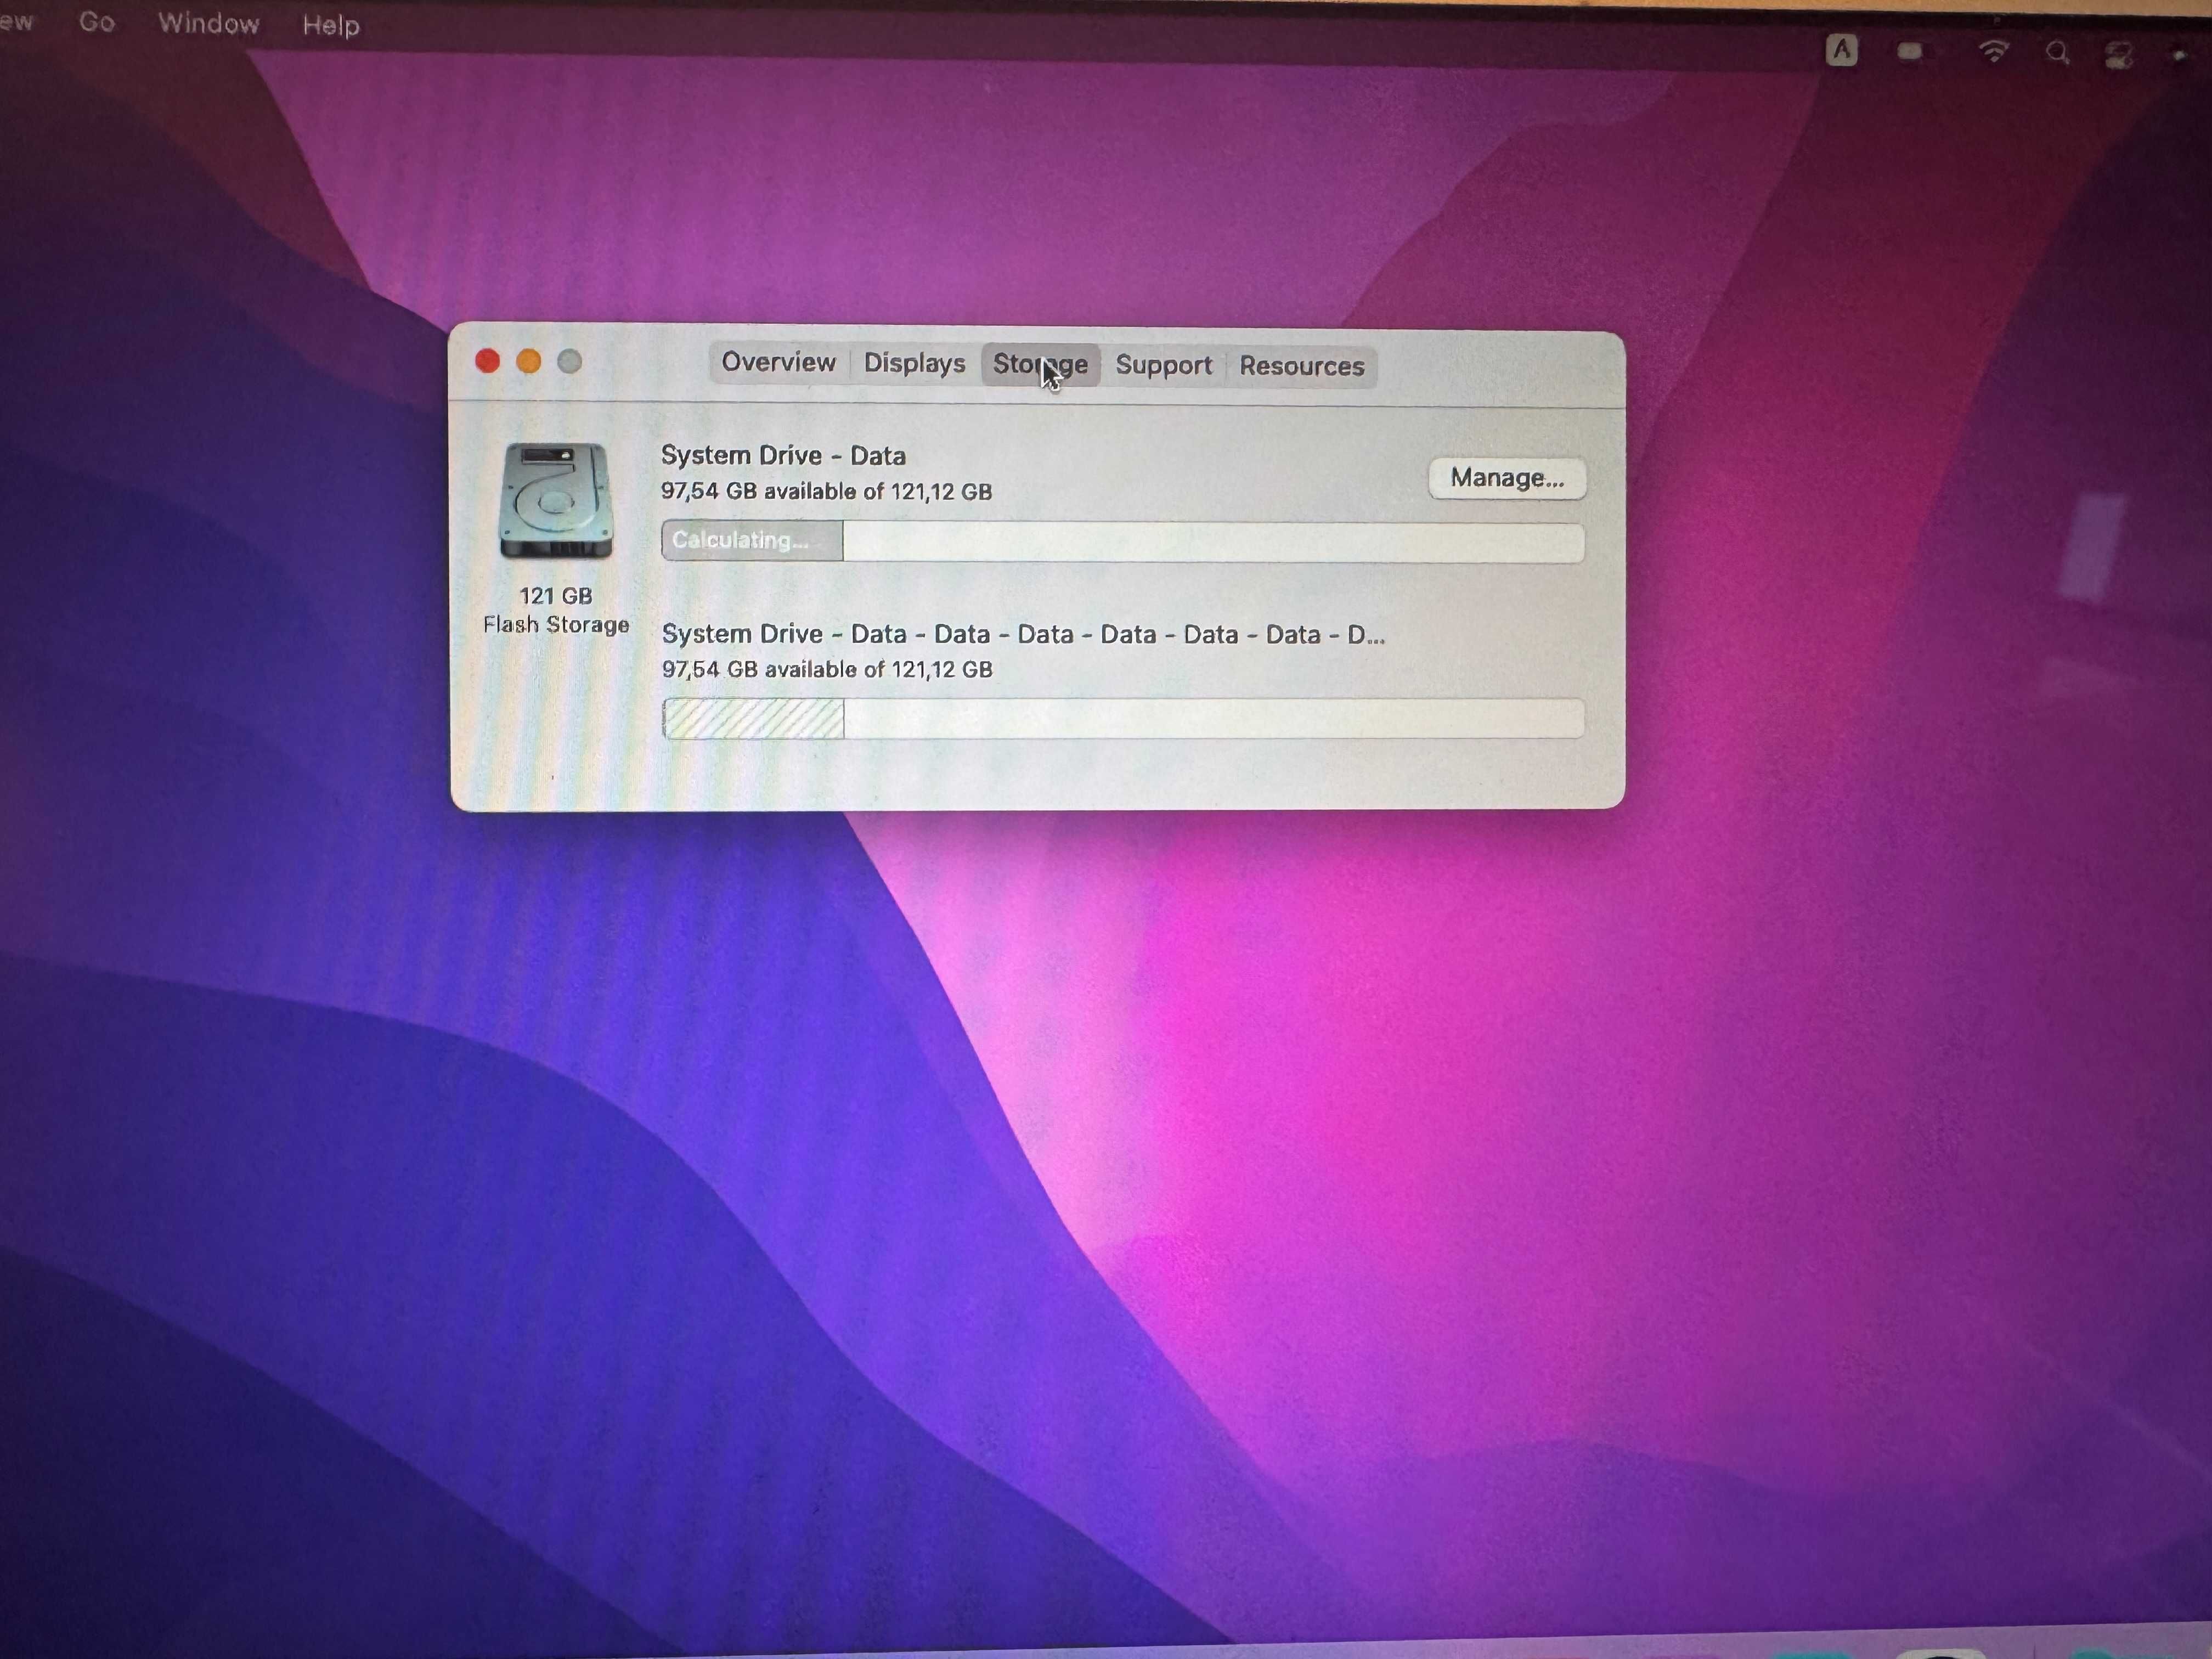This screenshot has height=1659, width=2212.
Task: Click the Manage... button
Action: [1507, 478]
